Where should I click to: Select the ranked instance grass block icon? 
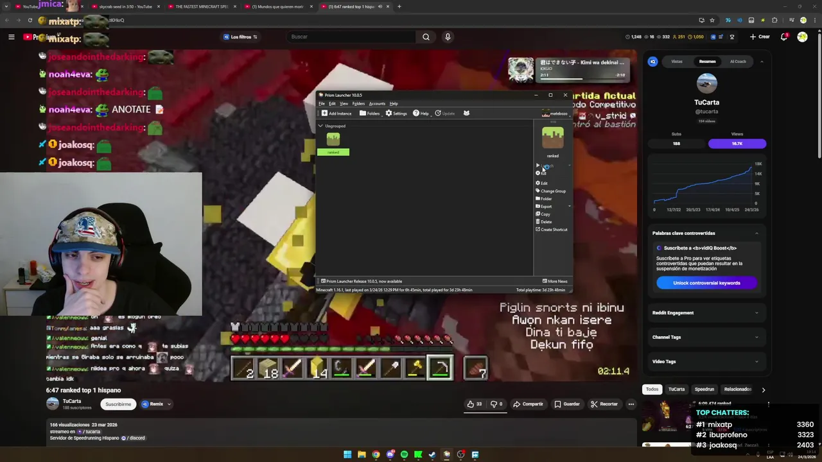coord(333,139)
